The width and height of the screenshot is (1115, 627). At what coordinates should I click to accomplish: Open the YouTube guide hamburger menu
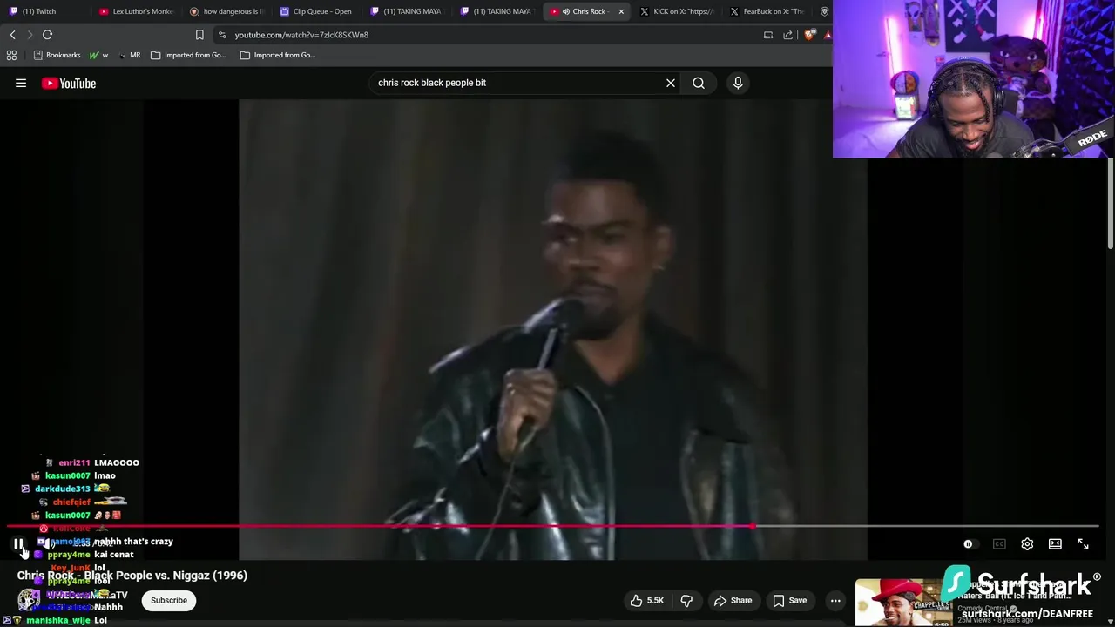click(x=21, y=84)
